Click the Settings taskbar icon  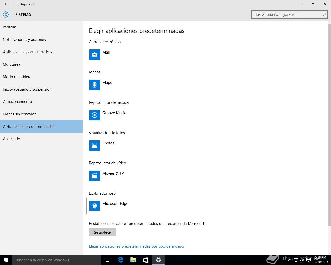(159, 260)
